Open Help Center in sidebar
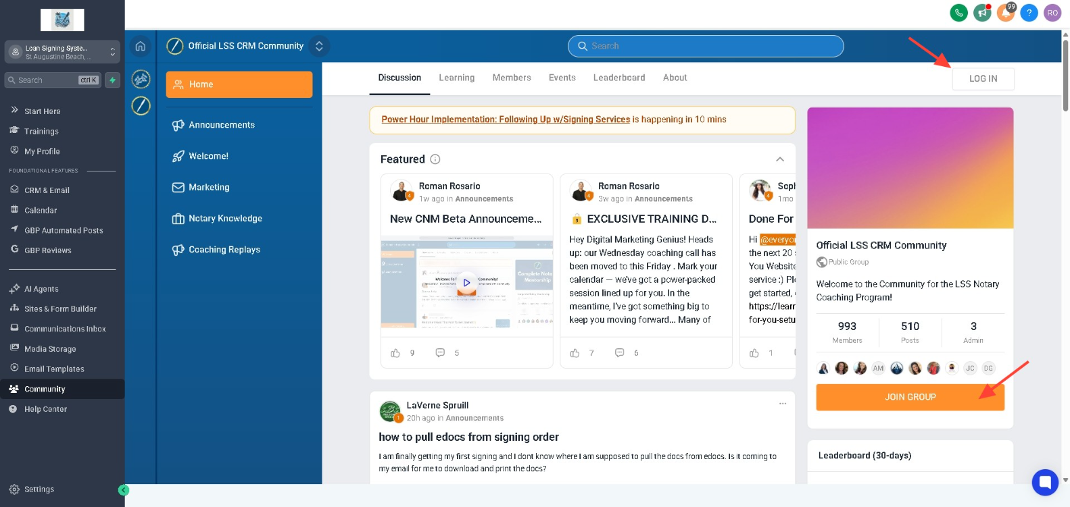 pos(45,409)
